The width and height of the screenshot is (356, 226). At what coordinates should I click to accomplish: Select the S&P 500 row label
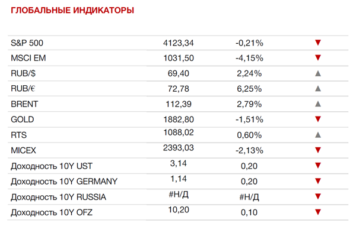[x=27, y=43]
